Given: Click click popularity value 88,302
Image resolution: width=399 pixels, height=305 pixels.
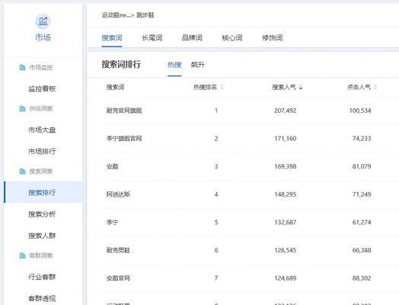Looking at the screenshot, I should click(362, 278).
